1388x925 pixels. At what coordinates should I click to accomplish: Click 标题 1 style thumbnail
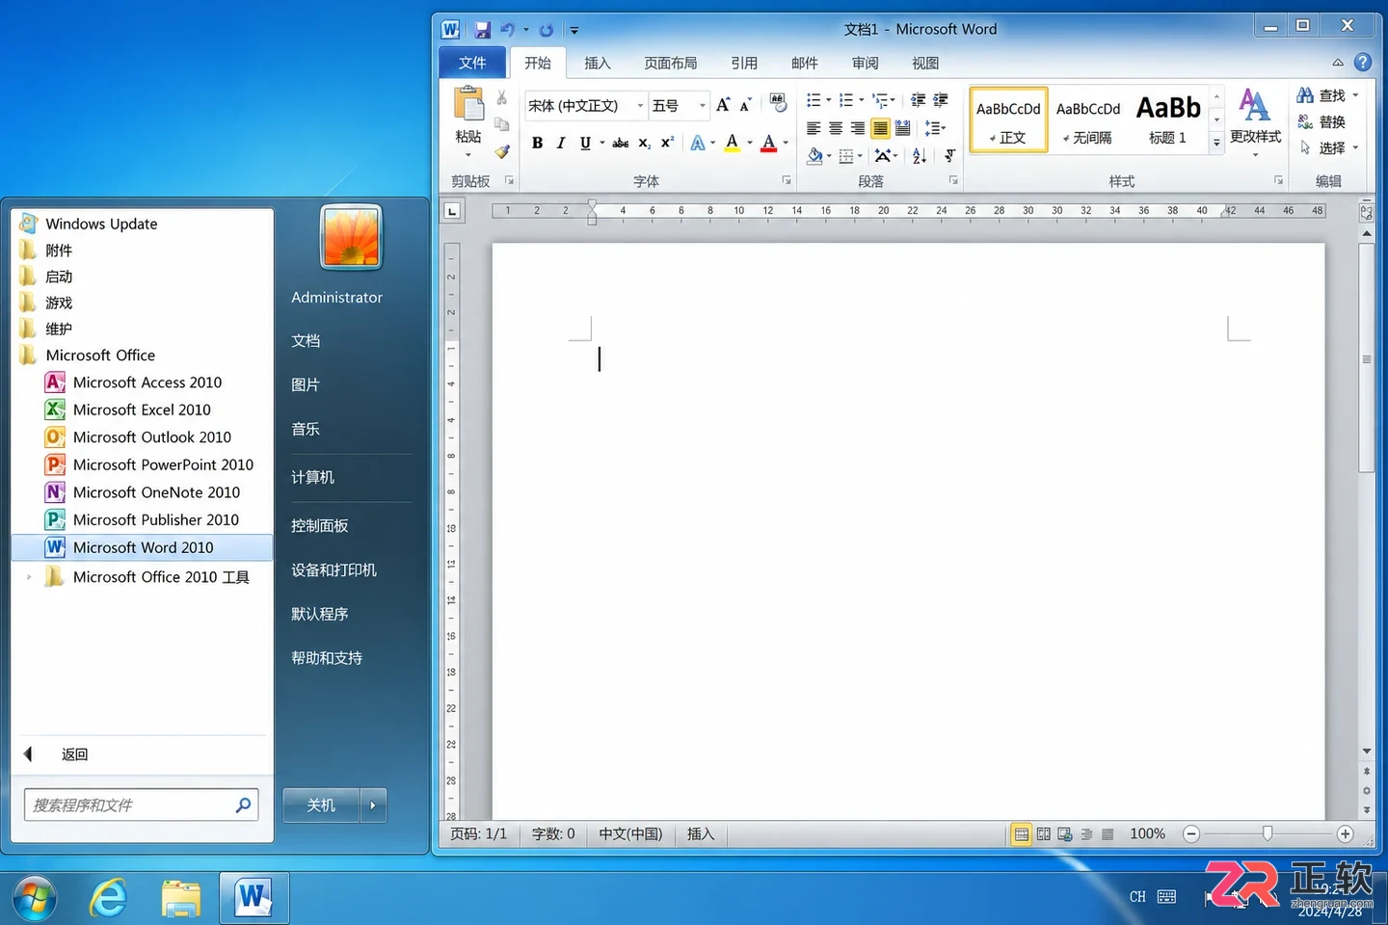(1168, 119)
